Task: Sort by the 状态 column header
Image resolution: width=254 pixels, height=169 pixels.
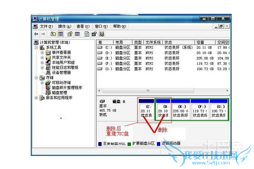Action: tap(178, 42)
